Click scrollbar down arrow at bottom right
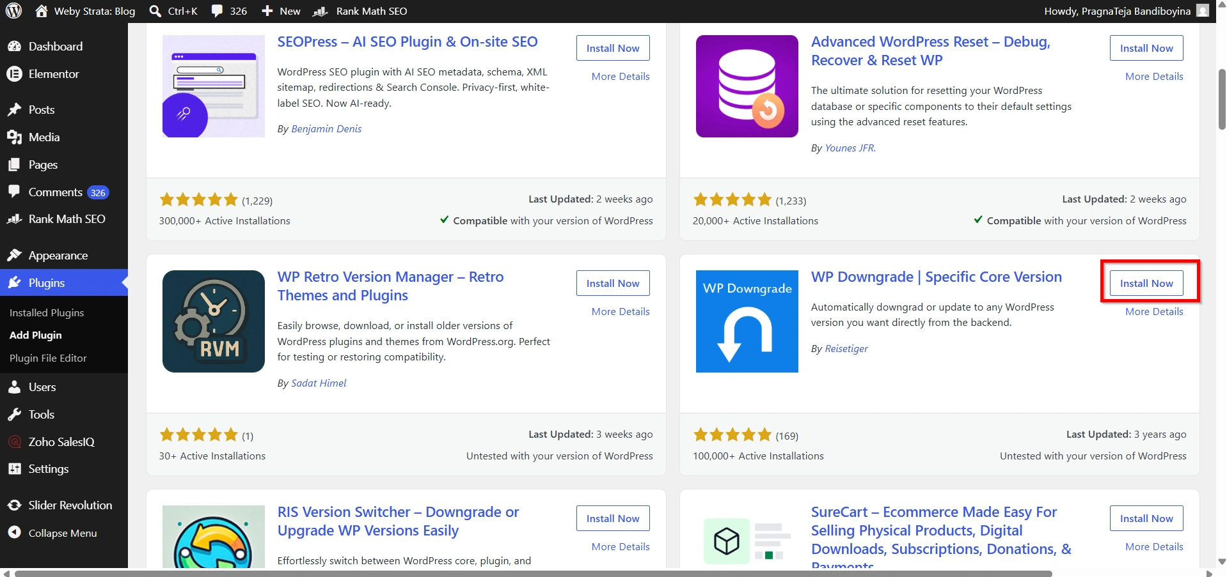 point(1221,562)
